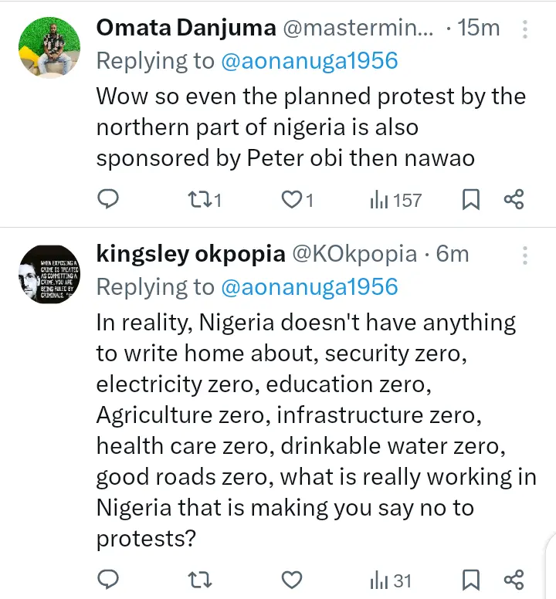Like Omata Danjuma's tweet
The image size is (556, 599).
tap(290, 200)
